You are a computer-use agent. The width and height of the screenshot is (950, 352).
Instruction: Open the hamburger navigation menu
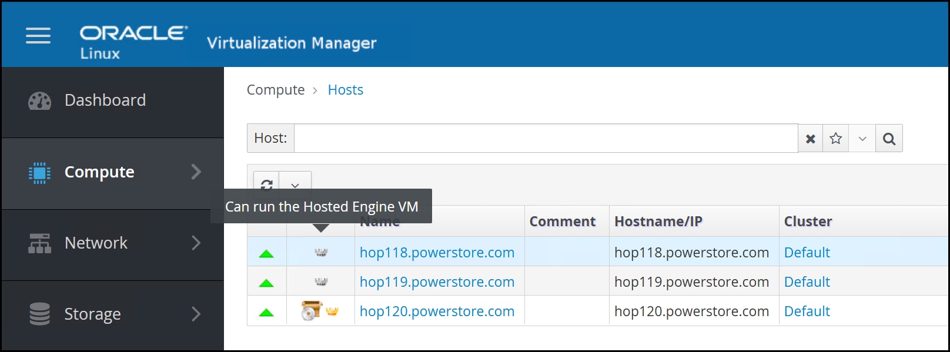coord(38,36)
